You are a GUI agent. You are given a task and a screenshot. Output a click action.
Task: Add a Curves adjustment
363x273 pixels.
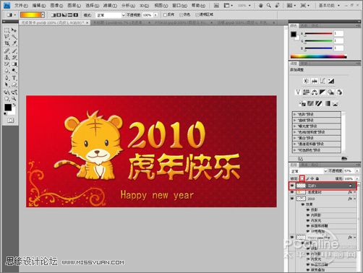click(323, 81)
